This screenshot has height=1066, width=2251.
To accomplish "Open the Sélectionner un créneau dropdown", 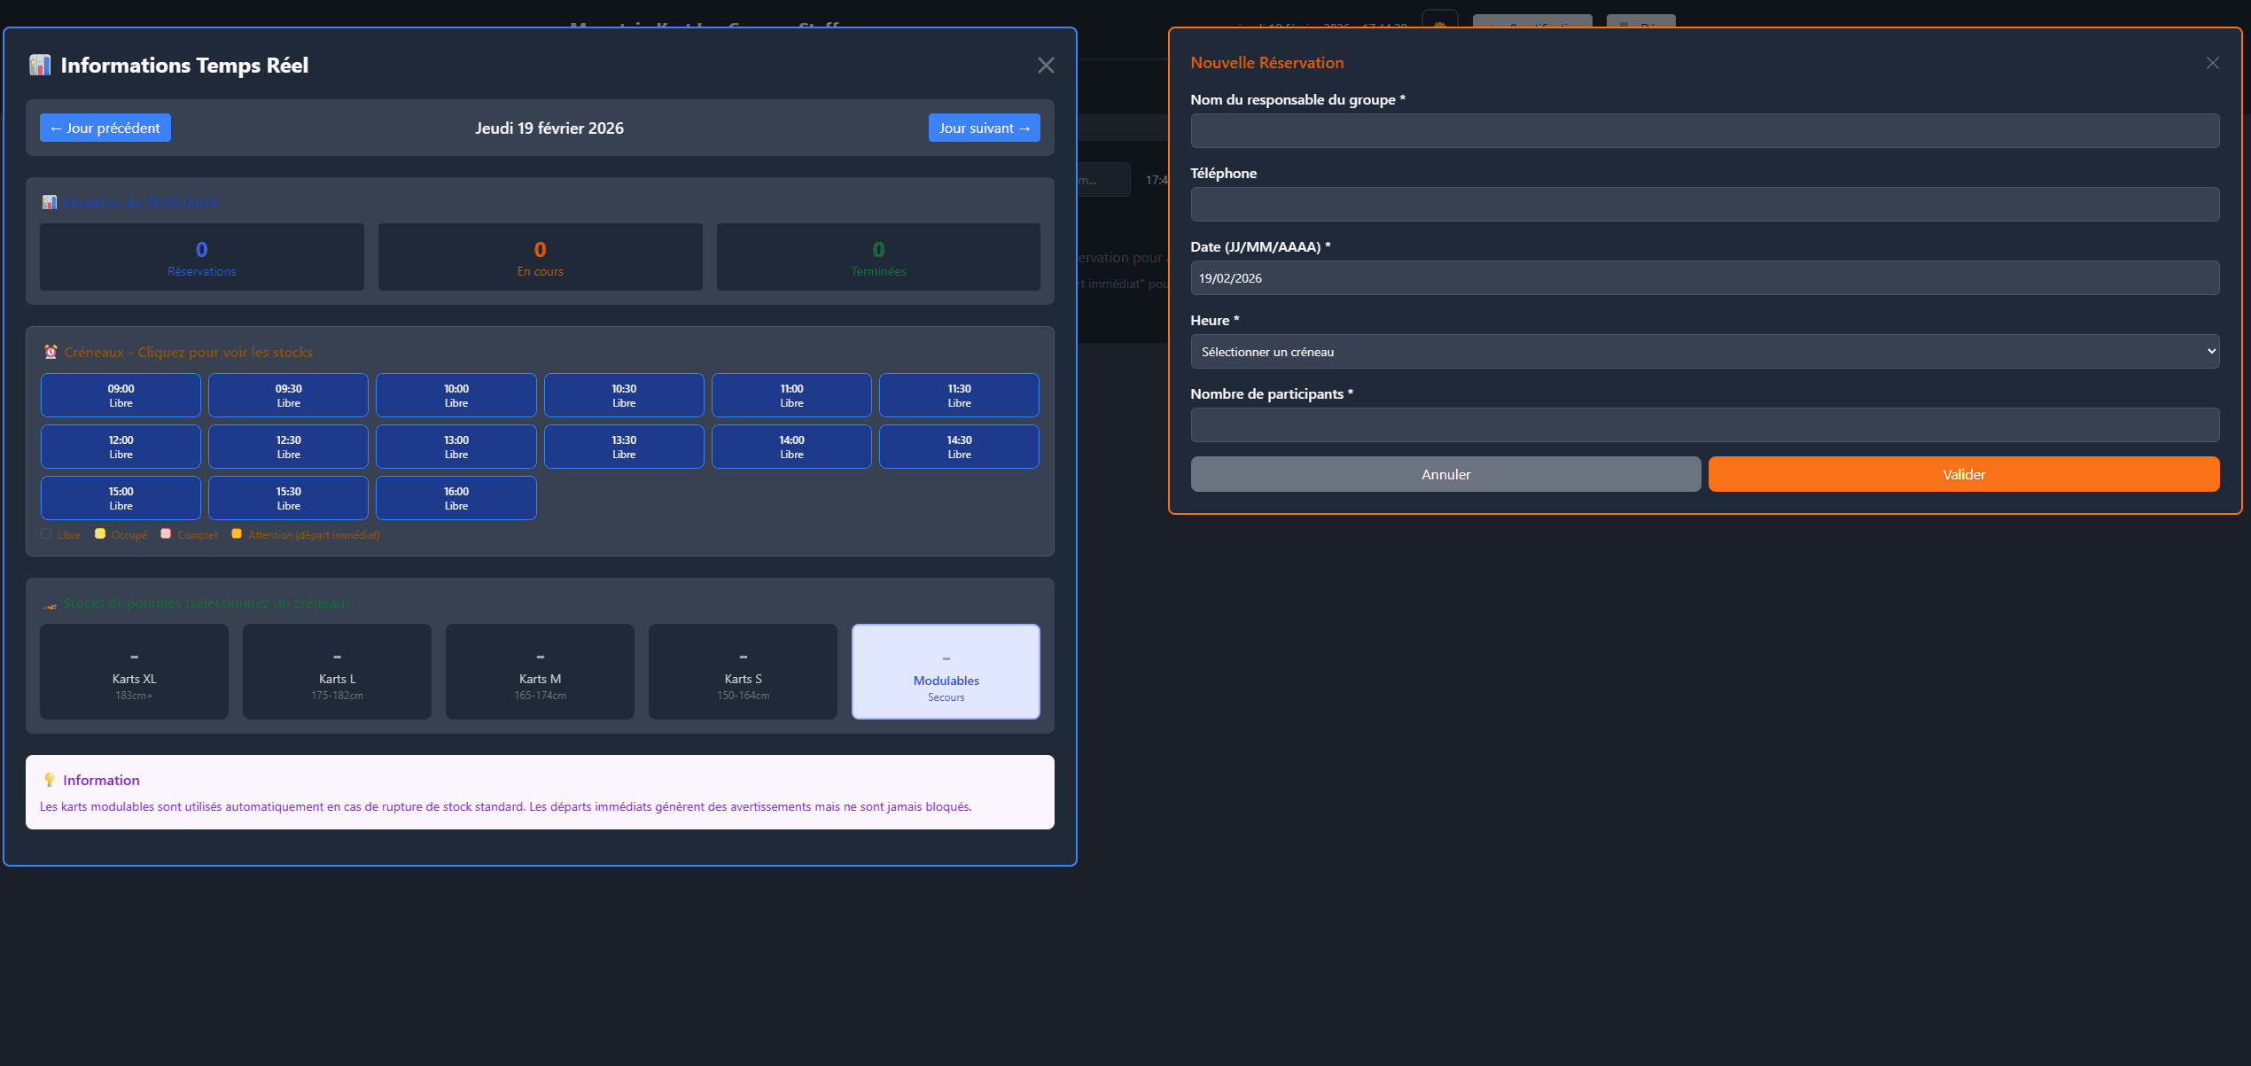I will click(1703, 351).
